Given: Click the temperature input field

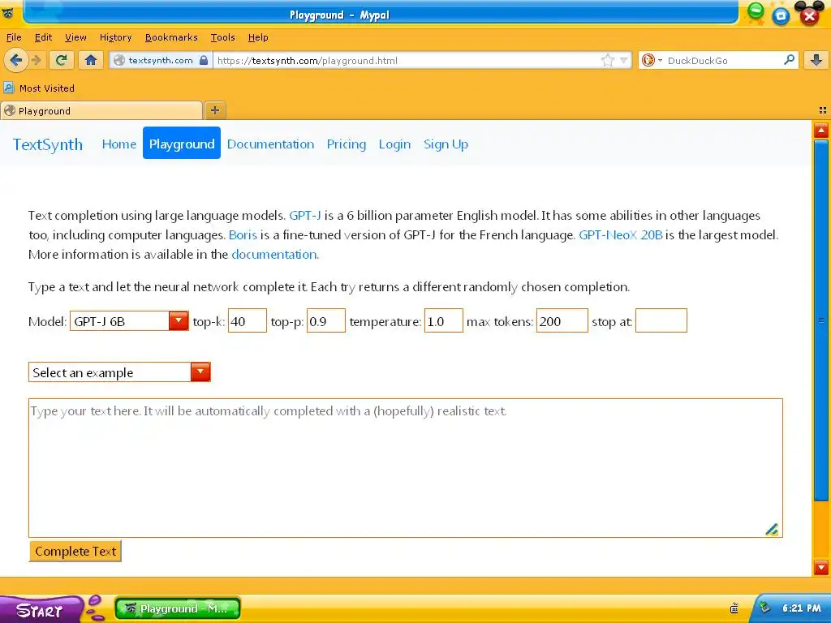Looking at the screenshot, I should click(444, 321).
